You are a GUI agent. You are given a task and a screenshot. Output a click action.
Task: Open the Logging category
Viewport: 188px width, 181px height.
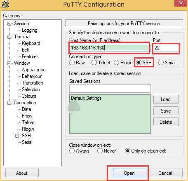pyautogui.click(x=30, y=30)
